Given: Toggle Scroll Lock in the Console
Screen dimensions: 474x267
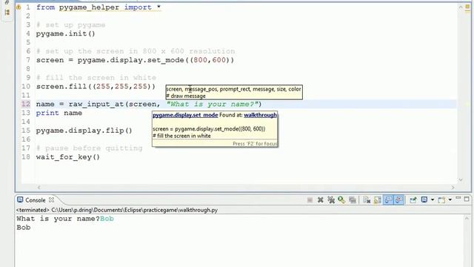Looking at the screenshot, I should click(378, 200).
